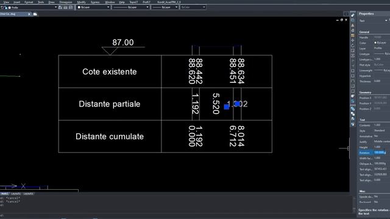This screenshot has height=219, width=390.
Task: Select the Array tool in Modify toolbar
Action: (x=353, y=35)
